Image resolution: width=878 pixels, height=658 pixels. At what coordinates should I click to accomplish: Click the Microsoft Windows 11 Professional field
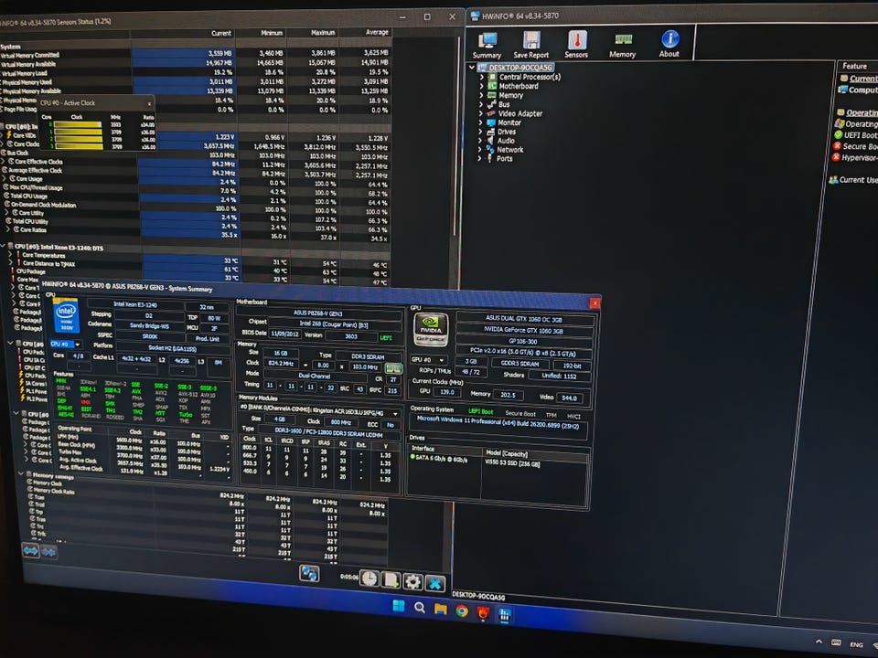[x=498, y=424]
